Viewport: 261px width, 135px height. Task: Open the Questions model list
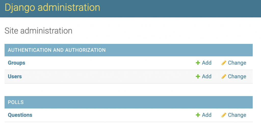click(20, 115)
